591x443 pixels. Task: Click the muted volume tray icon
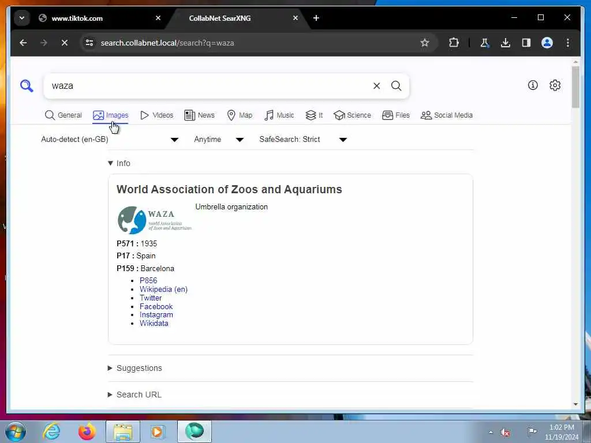(505, 433)
